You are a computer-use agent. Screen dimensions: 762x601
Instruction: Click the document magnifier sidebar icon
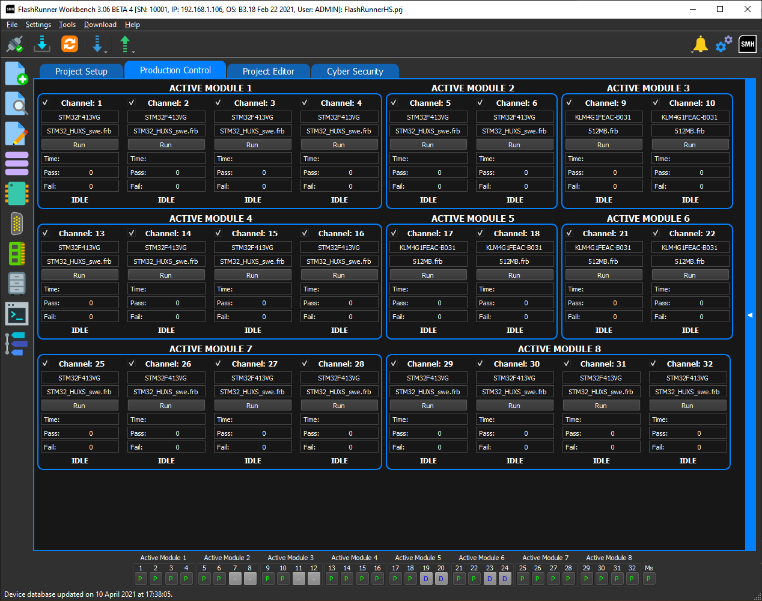pos(16,103)
